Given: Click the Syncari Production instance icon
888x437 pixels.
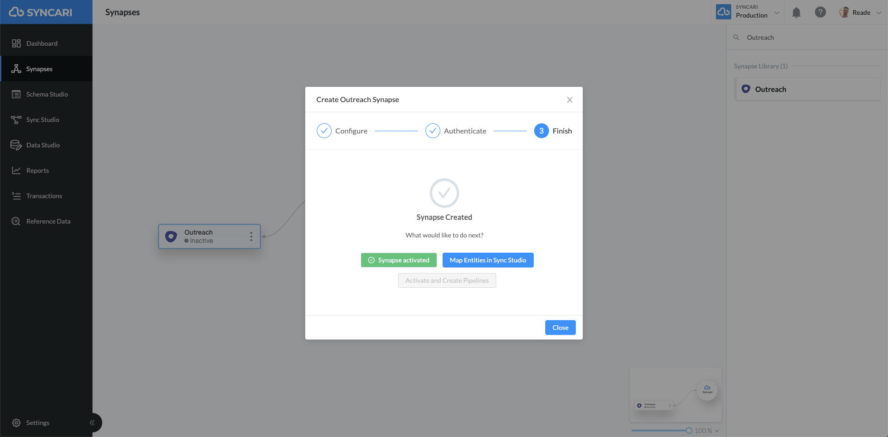Looking at the screenshot, I should [723, 12].
